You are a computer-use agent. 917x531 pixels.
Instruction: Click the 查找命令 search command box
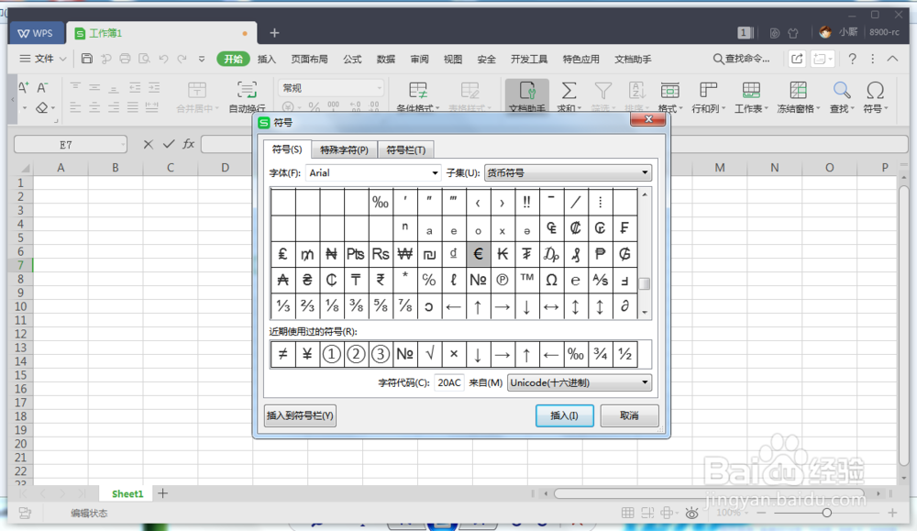click(x=742, y=59)
